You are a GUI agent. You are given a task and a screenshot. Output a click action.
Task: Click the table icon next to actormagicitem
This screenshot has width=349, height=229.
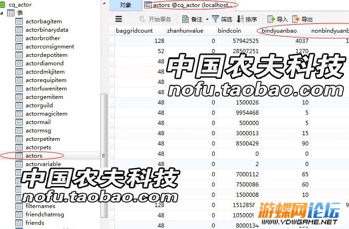[19, 114]
